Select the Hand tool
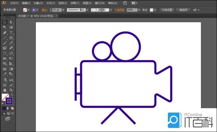This screenshot has height=132, width=217. [x=5, y=90]
